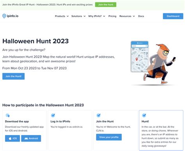Click the green Join the hunt banner button

tap(106, 5)
